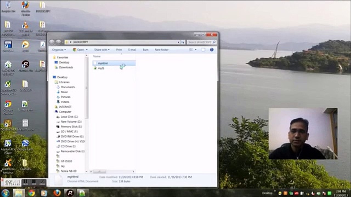Screen dimensions: 351x197
Task: Click the navigation pane horizontal scrollbar thumb
Action: click(100, 172)
